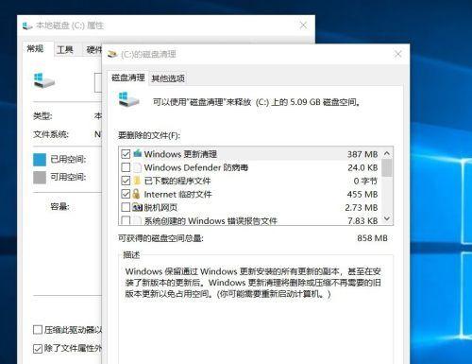This screenshot has height=364, width=472.
Task: Click the 2.73 MB size value
Action: coord(362,207)
